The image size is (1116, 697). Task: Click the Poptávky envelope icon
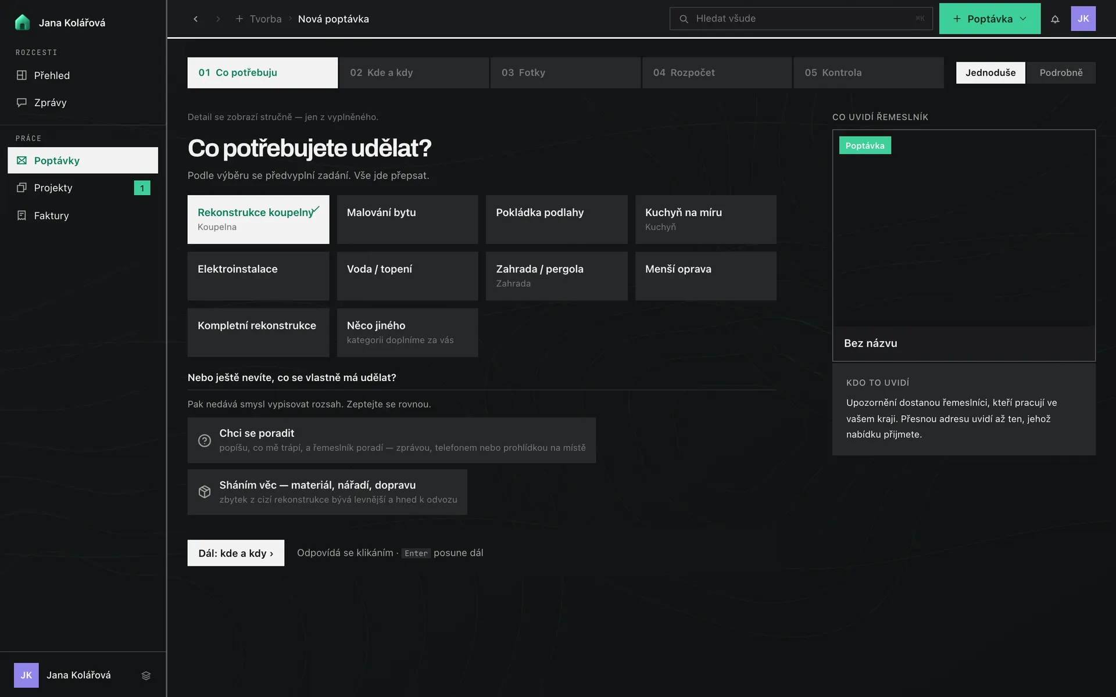click(22, 160)
